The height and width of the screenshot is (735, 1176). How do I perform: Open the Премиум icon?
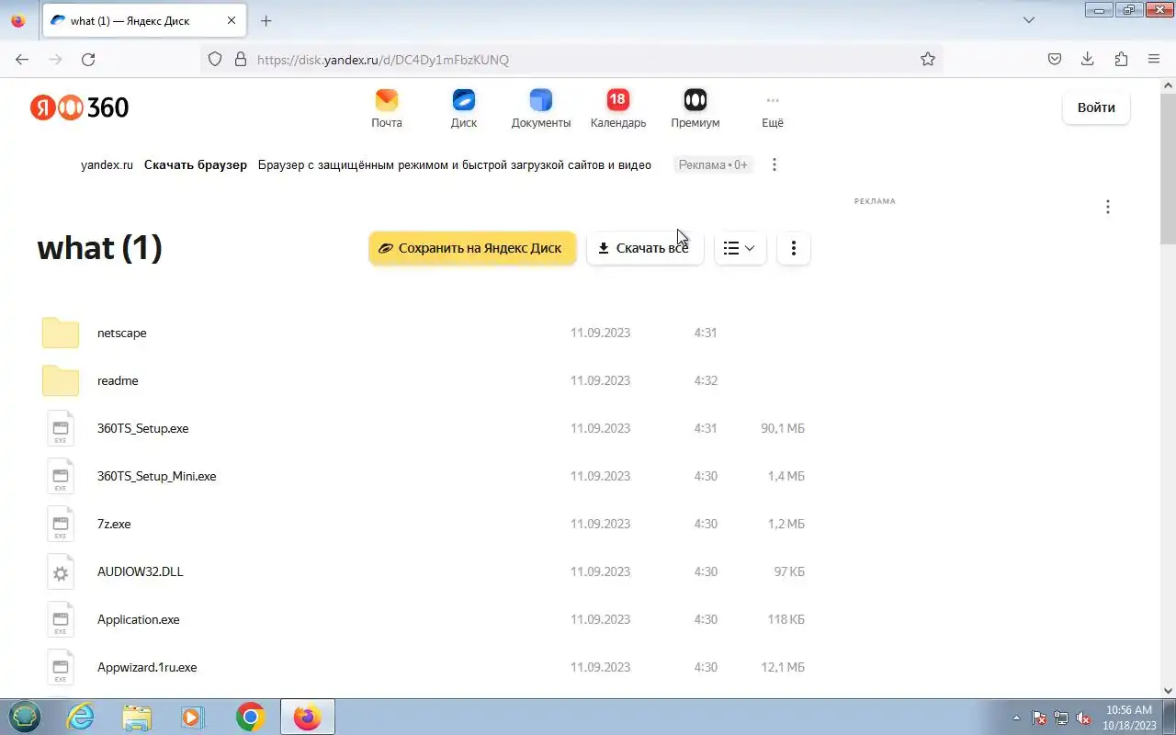coord(695,100)
